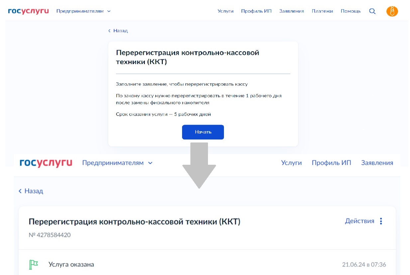Open Услуги in lower navigation bar
This screenshot has height=275, width=410.
point(291,163)
